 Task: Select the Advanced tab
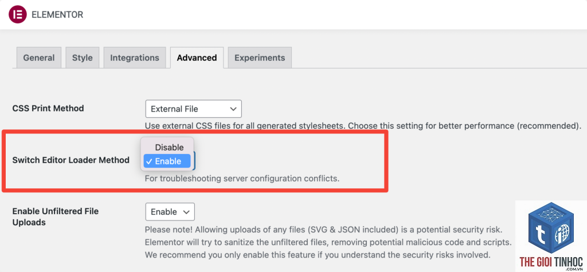(197, 58)
